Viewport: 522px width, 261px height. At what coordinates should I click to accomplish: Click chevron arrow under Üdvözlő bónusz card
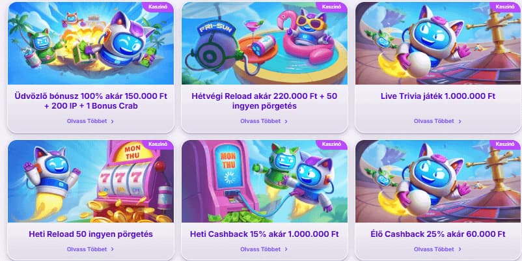click(x=112, y=122)
